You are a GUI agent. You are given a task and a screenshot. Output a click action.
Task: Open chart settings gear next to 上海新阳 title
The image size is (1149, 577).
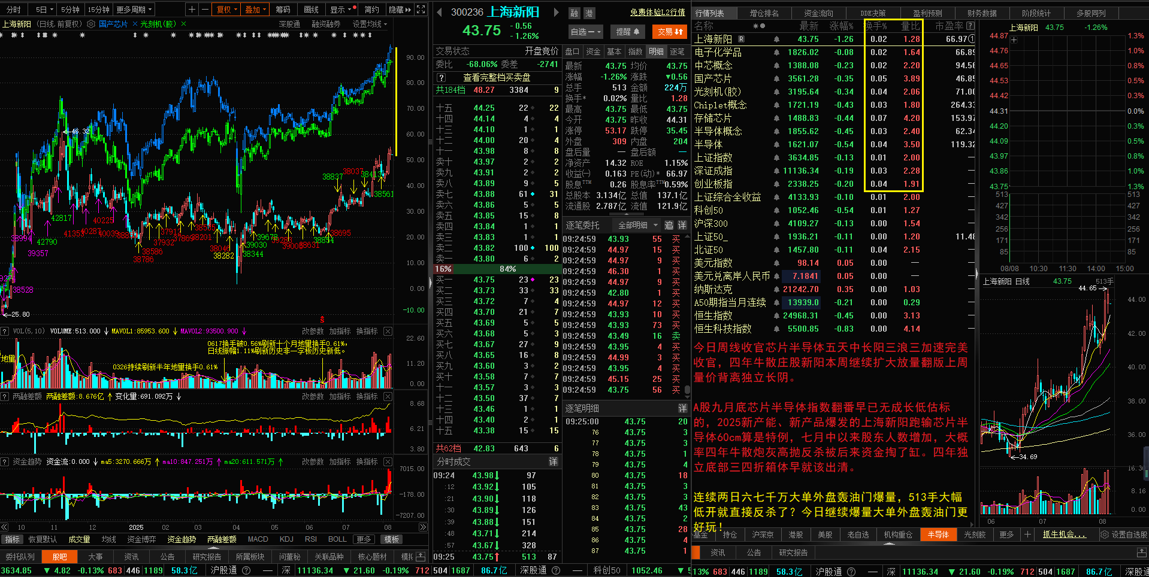pyautogui.click(x=91, y=24)
